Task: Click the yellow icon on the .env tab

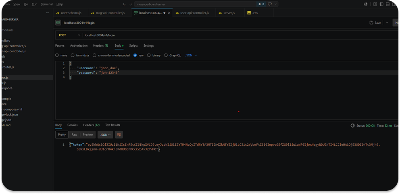Action: pos(249,13)
